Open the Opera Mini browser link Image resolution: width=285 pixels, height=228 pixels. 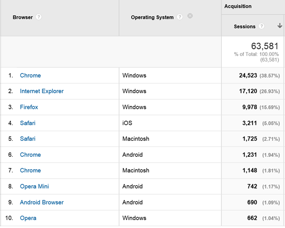coord(34,187)
